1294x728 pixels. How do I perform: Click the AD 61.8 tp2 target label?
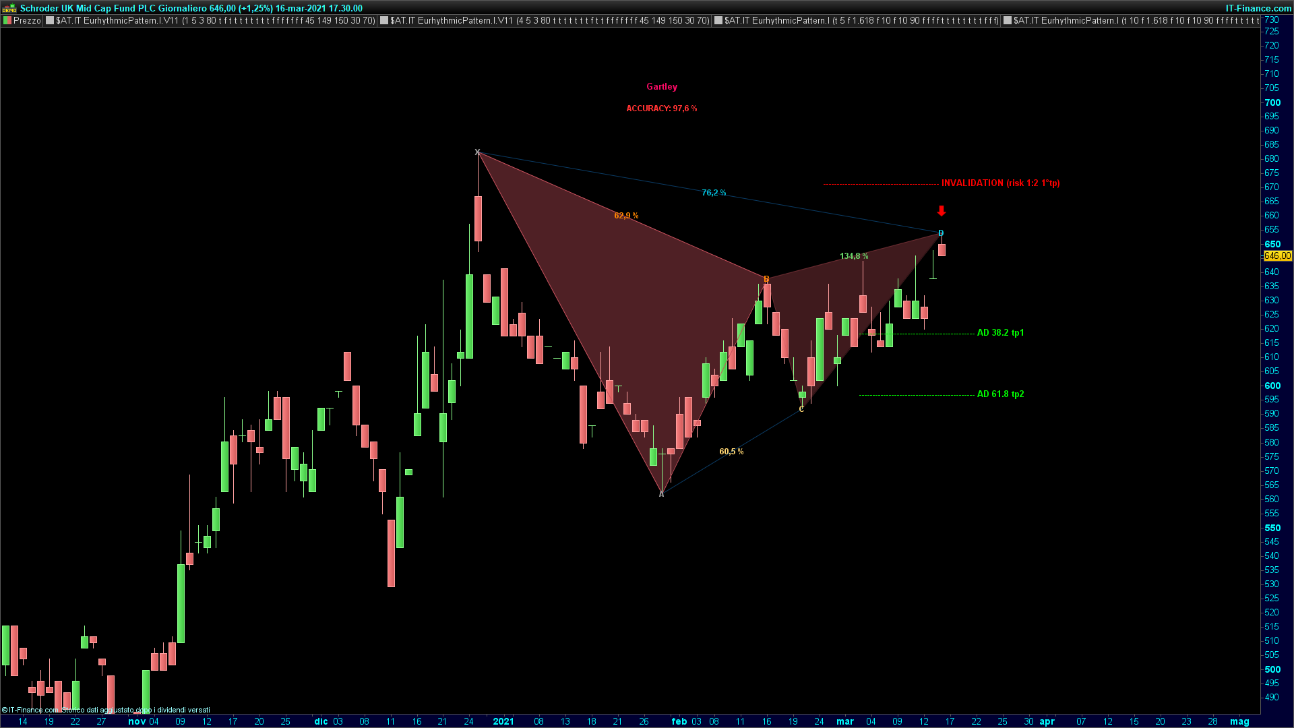(1000, 394)
